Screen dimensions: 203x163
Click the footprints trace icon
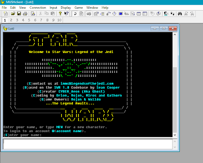click(x=172, y=13)
